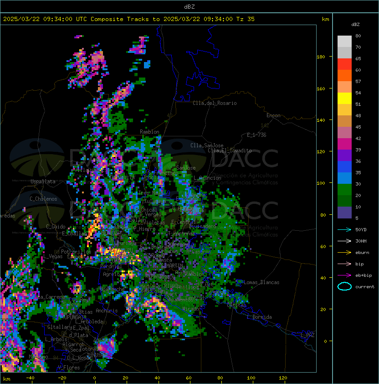This screenshot has width=379, height=384.
Task: Click the '30HM' legend label
Action: (x=361, y=241)
